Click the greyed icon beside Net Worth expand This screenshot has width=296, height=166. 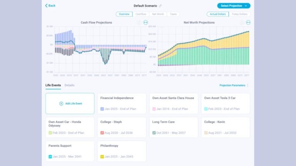242,23
